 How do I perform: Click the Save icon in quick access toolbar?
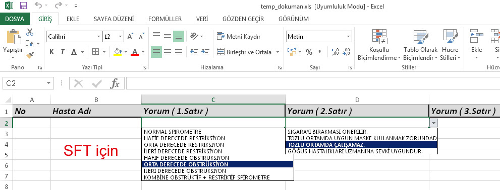pyautogui.click(x=24, y=6)
